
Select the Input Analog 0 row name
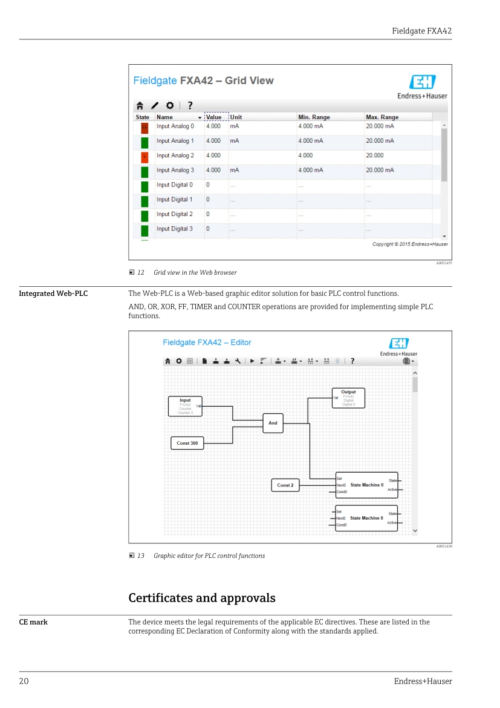click(x=175, y=126)
